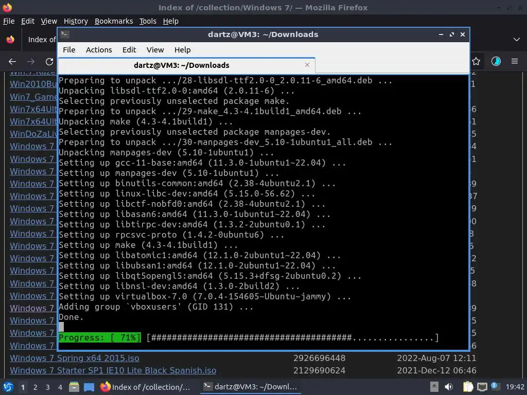This screenshot has width=527, height=395.
Task: Close the terminal window
Action: pos(463,34)
